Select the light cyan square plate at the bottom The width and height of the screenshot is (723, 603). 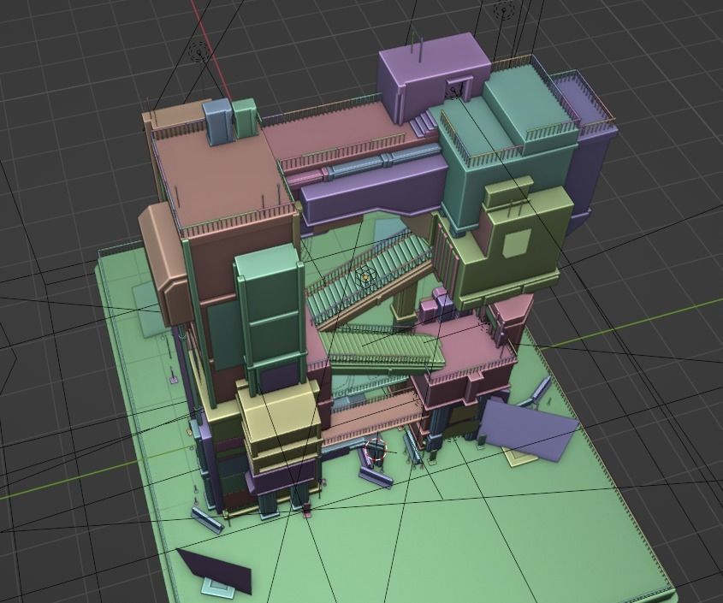pos(216,587)
